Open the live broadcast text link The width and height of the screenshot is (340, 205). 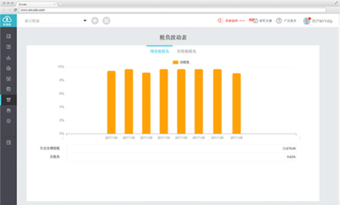pos(266,21)
